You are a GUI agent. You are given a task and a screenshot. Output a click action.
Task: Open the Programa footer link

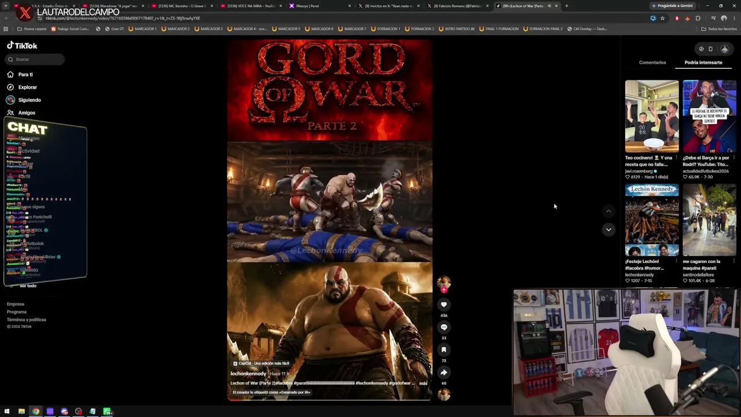(x=17, y=312)
